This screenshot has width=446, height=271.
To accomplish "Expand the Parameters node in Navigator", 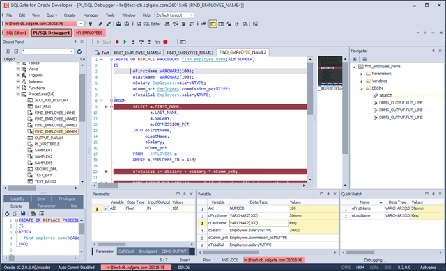I will [362, 74].
